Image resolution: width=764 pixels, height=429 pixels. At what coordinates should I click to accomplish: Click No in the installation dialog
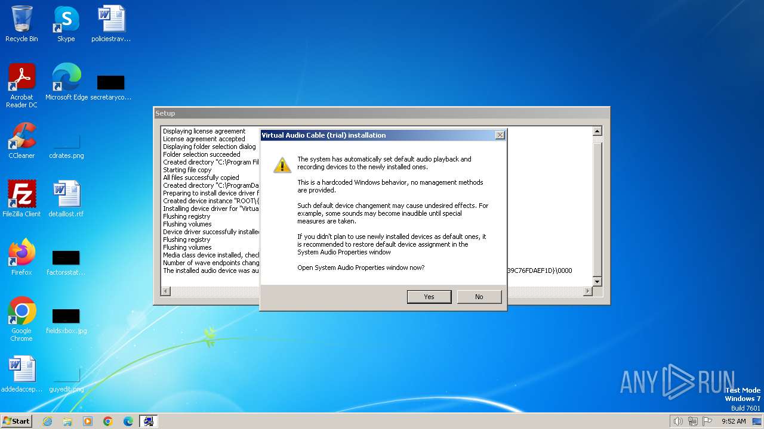coord(479,297)
